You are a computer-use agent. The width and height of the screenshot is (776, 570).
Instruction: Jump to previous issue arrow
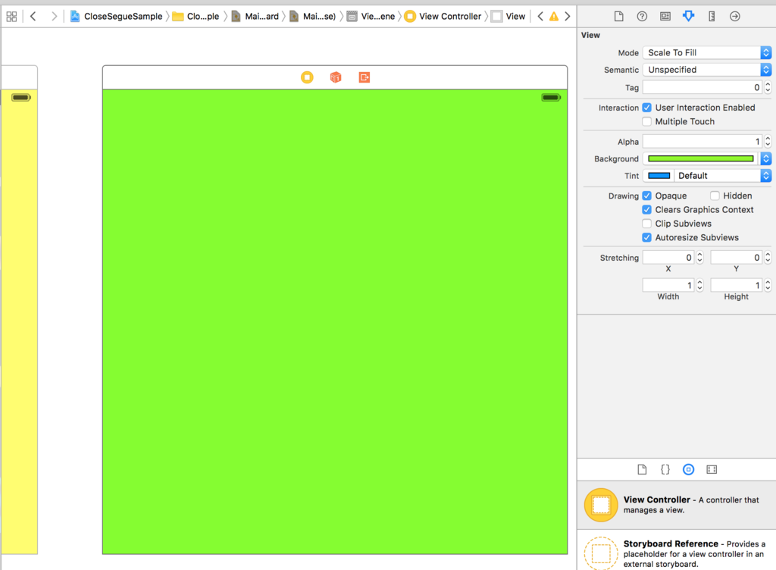(540, 17)
